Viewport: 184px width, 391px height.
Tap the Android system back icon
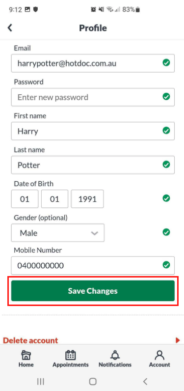pos(145,381)
